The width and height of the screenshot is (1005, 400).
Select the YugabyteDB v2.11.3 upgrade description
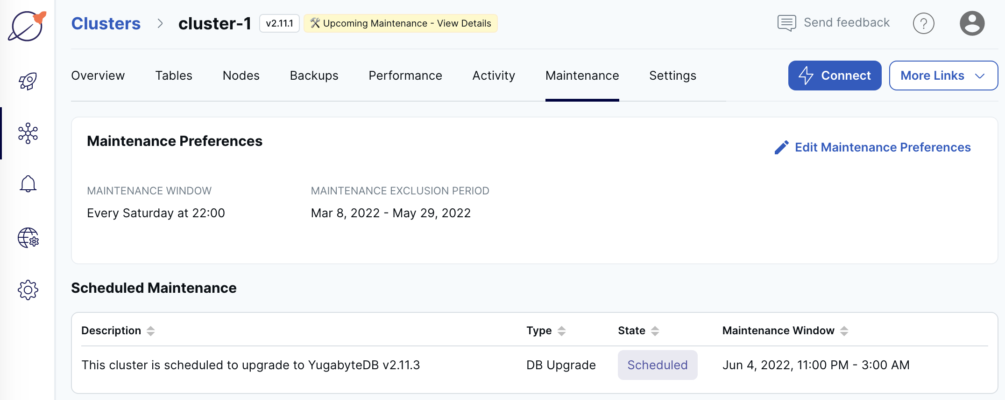pyautogui.click(x=251, y=365)
